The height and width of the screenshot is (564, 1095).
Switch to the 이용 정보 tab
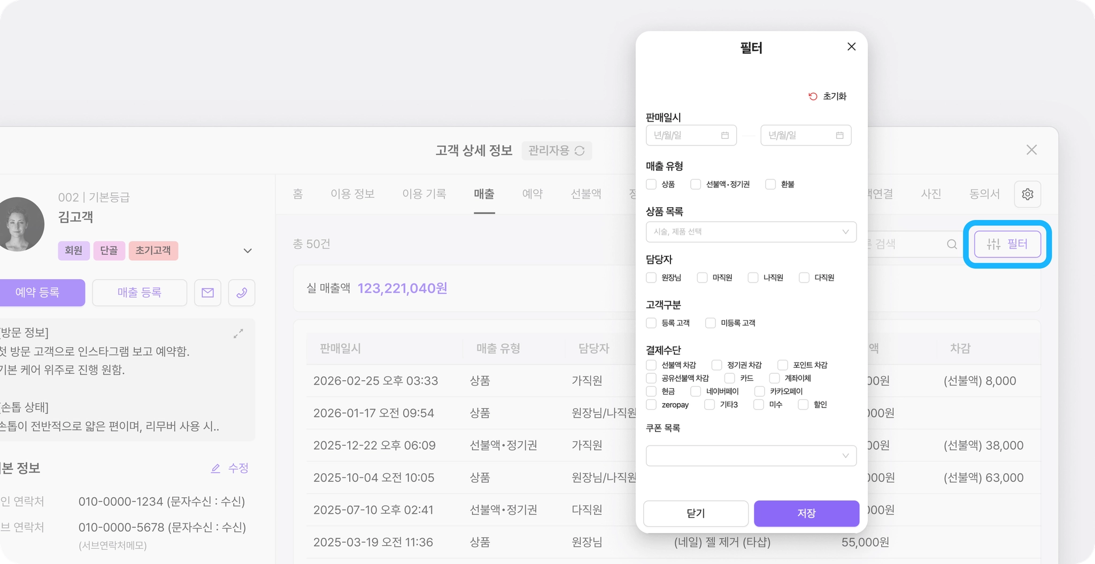point(352,194)
